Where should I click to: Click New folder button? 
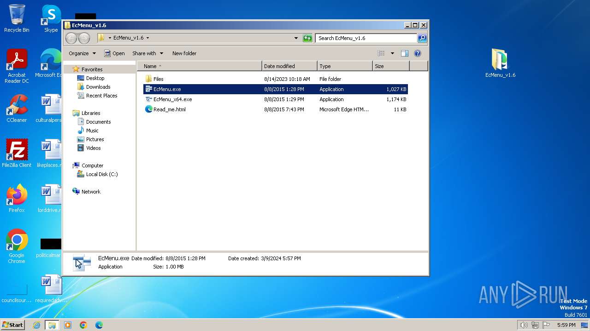pos(184,53)
